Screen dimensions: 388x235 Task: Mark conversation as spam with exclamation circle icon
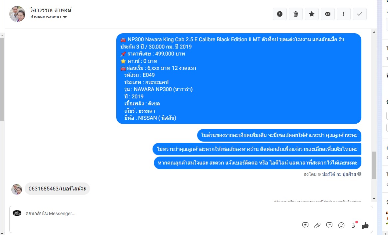pyautogui.click(x=280, y=14)
